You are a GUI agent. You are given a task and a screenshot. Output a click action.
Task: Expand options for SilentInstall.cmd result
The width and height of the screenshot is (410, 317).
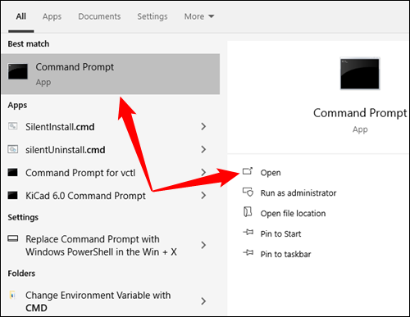coord(203,126)
